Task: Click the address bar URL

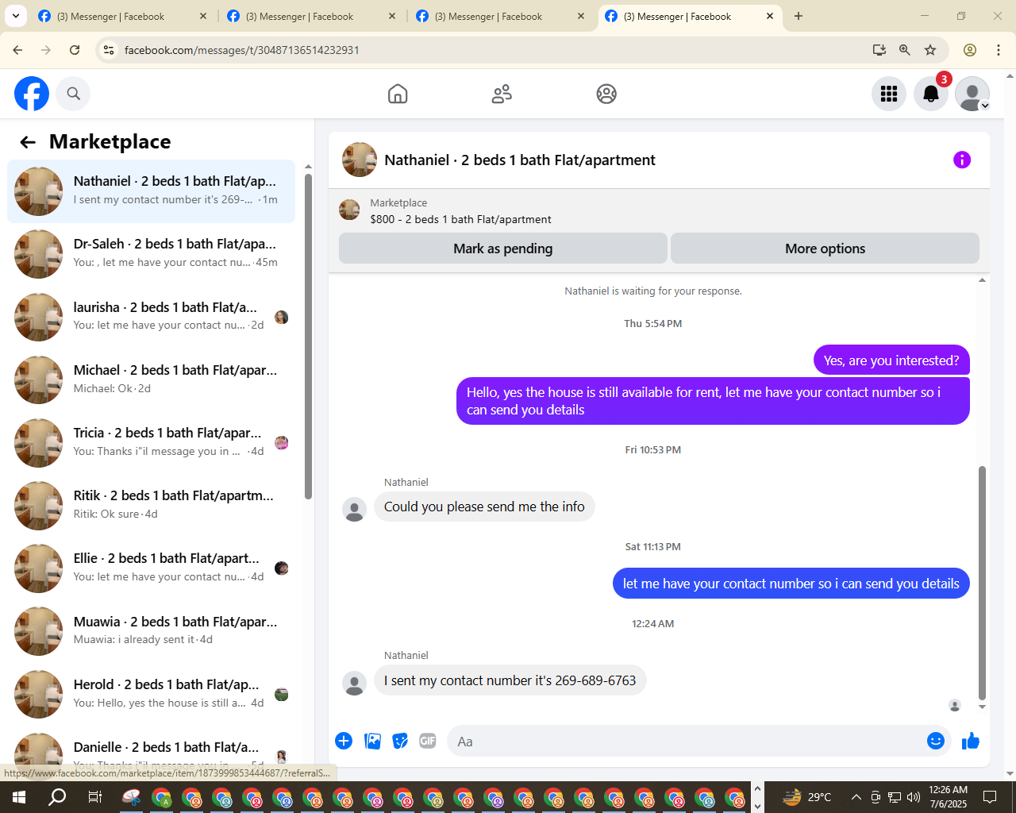Action: tap(242, 50)
